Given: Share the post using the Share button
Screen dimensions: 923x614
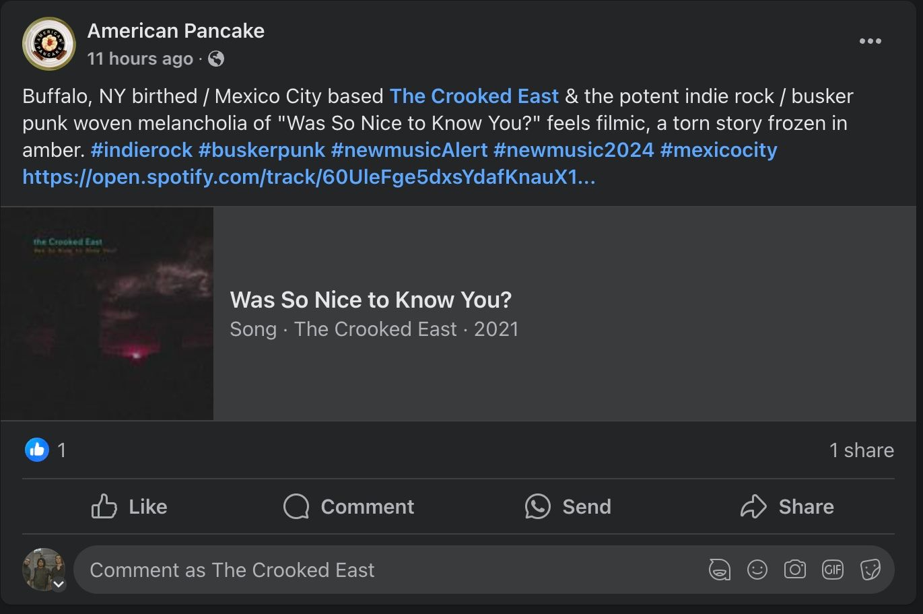Looking at the screenshot, I should click(x=787, y=506).
